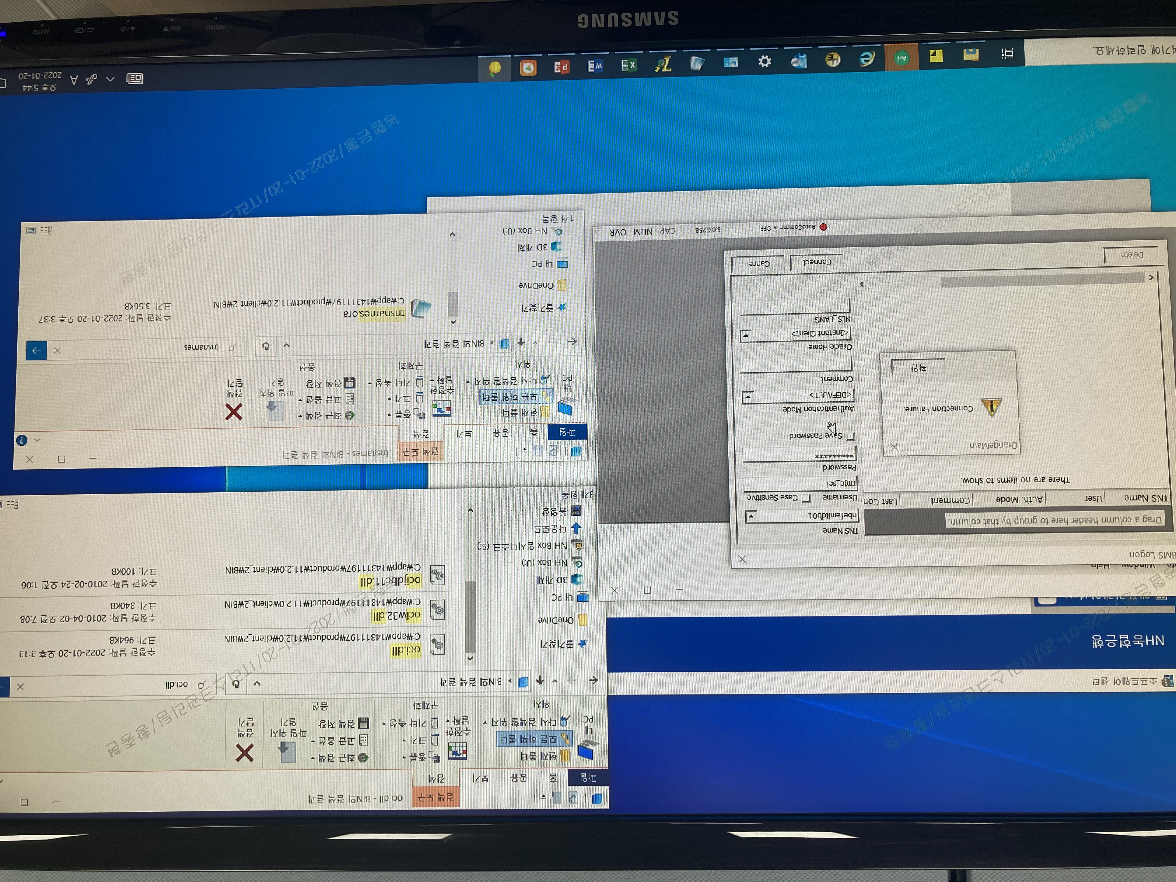The width and height of the screenshot is (1176, 882).
Task: Open the TNS Name combo box dropdown
Action: click(751, 516)
